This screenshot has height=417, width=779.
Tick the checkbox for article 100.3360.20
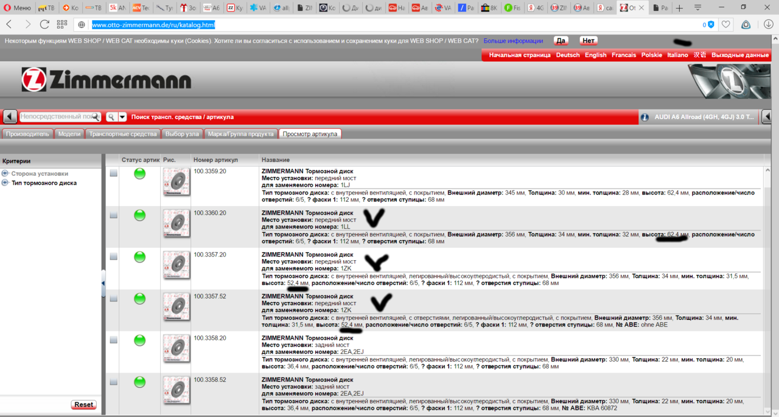[x=113, y=215]
